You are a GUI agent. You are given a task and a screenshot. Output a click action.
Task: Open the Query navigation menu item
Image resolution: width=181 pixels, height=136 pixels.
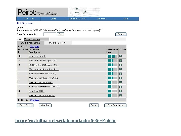54,19
